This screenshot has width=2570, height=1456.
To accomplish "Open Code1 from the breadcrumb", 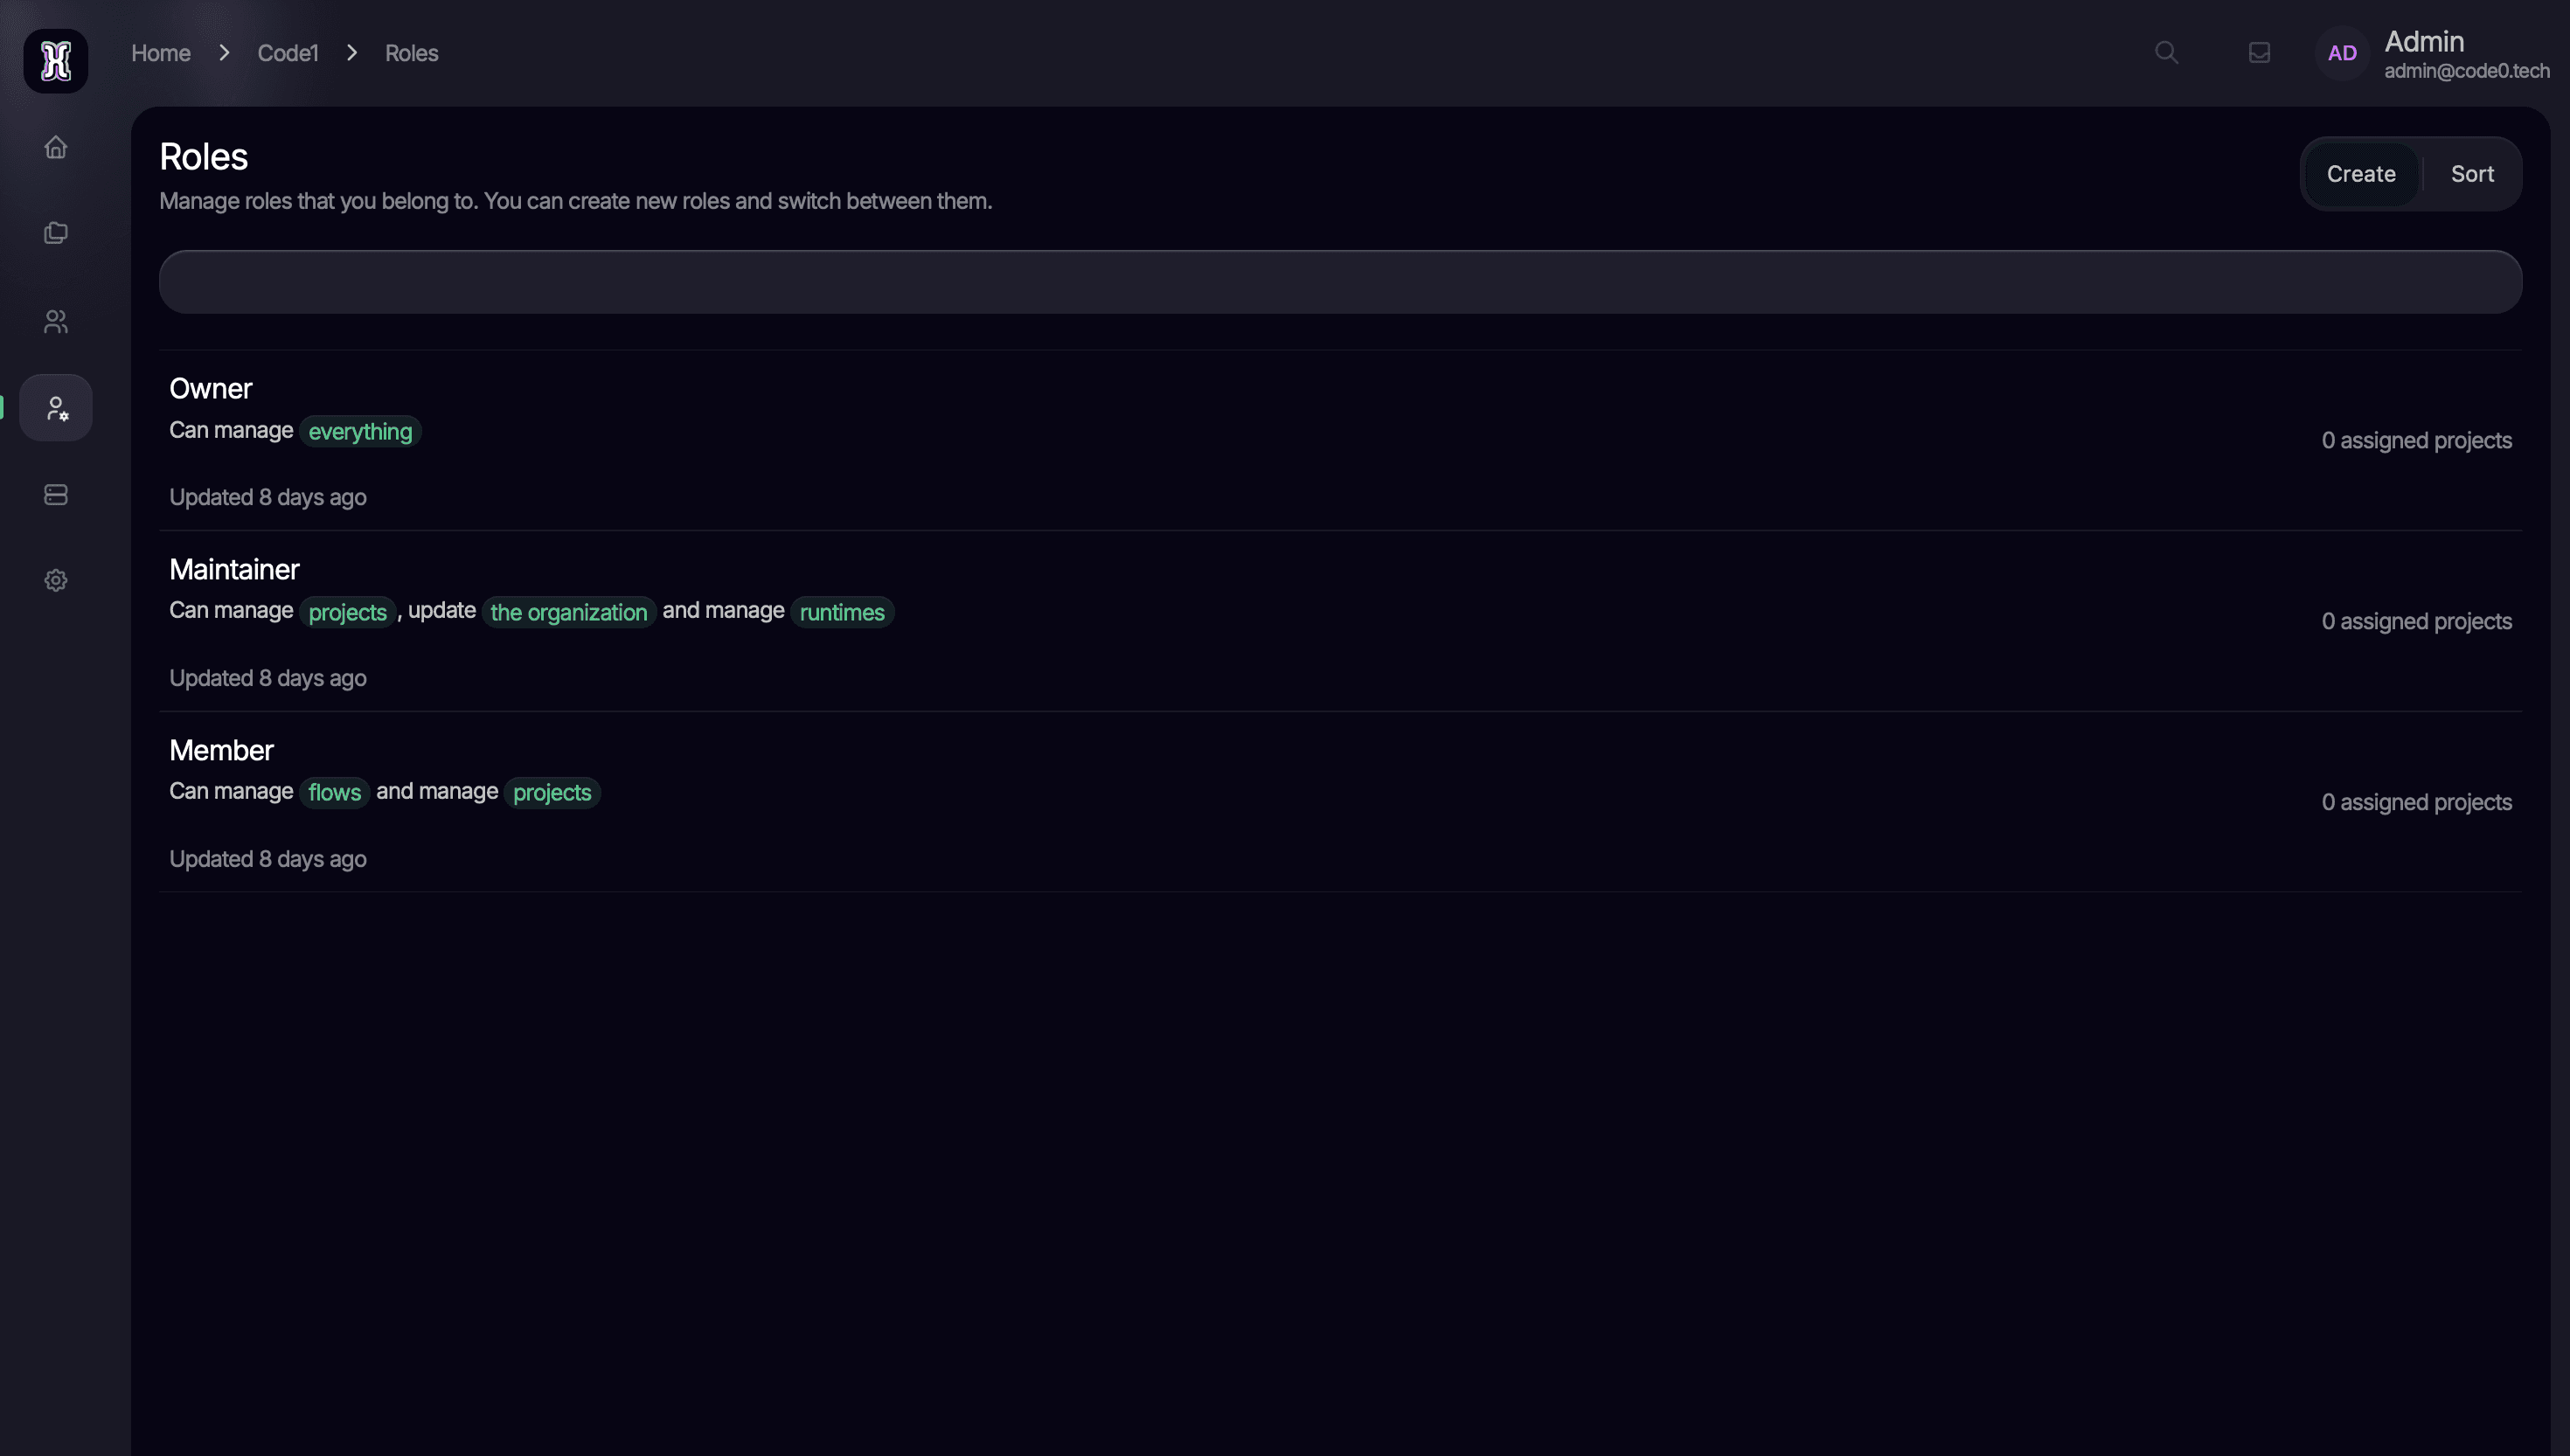I will coord(287,52).
